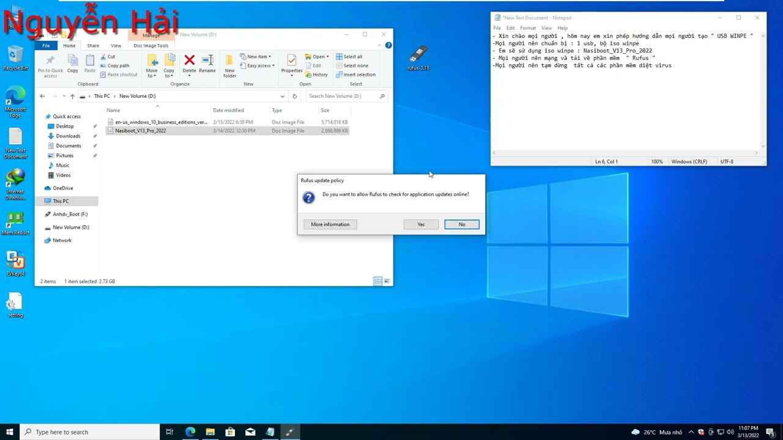This screenshot has width=783, height=440.
Task: Create a New folder
Action: point(229,65)
